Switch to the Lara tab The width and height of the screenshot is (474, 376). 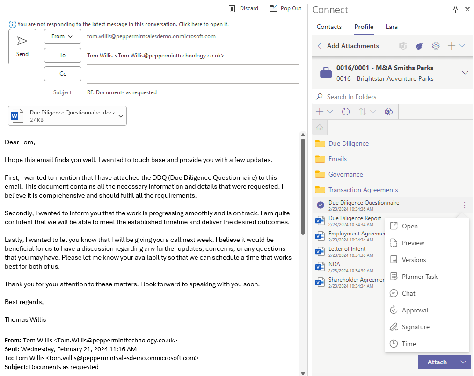click(x=392, y=27)
